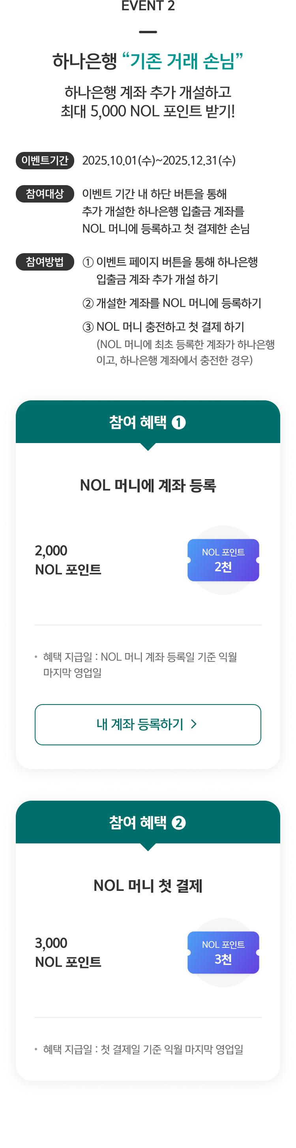Click the 참여방법 label badge
296x1148 pixels.
45,263
